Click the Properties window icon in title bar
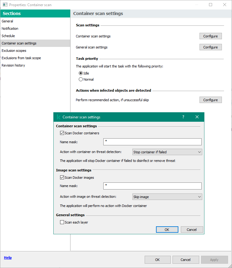The height and width of the screenshot is (268, 232). pyautogui.click(x=5, y=5)
